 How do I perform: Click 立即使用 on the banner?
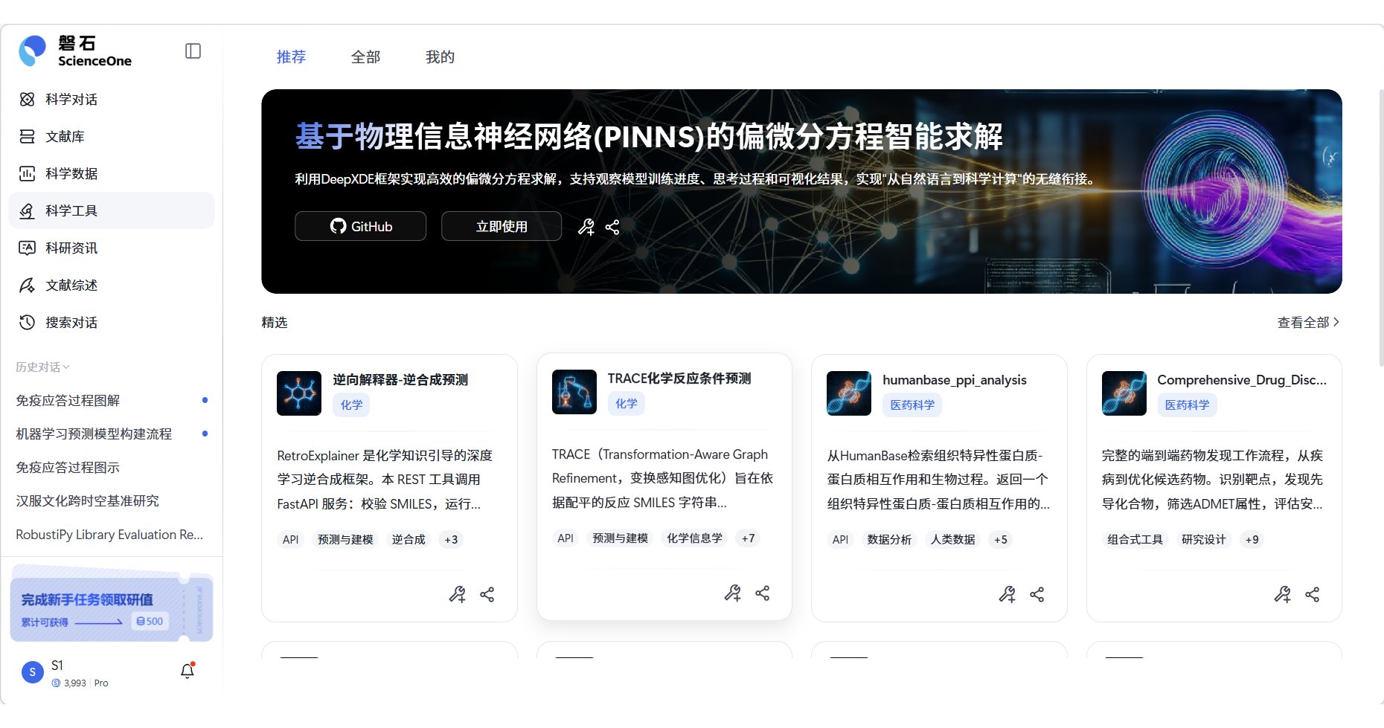pos(502,226)
